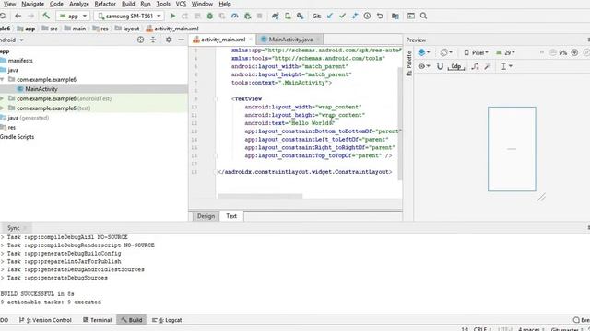This screenshot has height=331, width=590.
Task: Switch to the Design view tab
Action: [206, 216]
